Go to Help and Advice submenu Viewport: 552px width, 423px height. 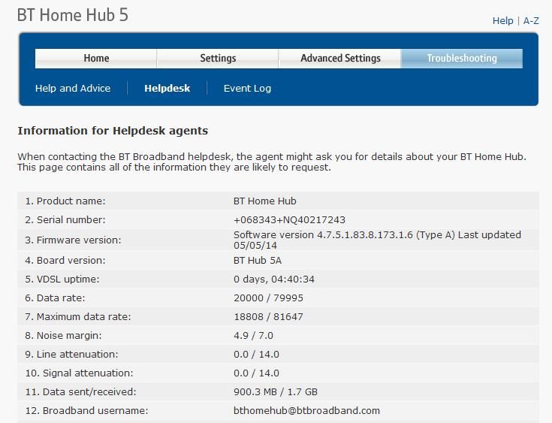coord(73,88)
